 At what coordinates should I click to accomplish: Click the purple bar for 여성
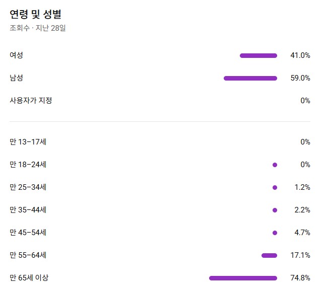[x=258, y=55]
